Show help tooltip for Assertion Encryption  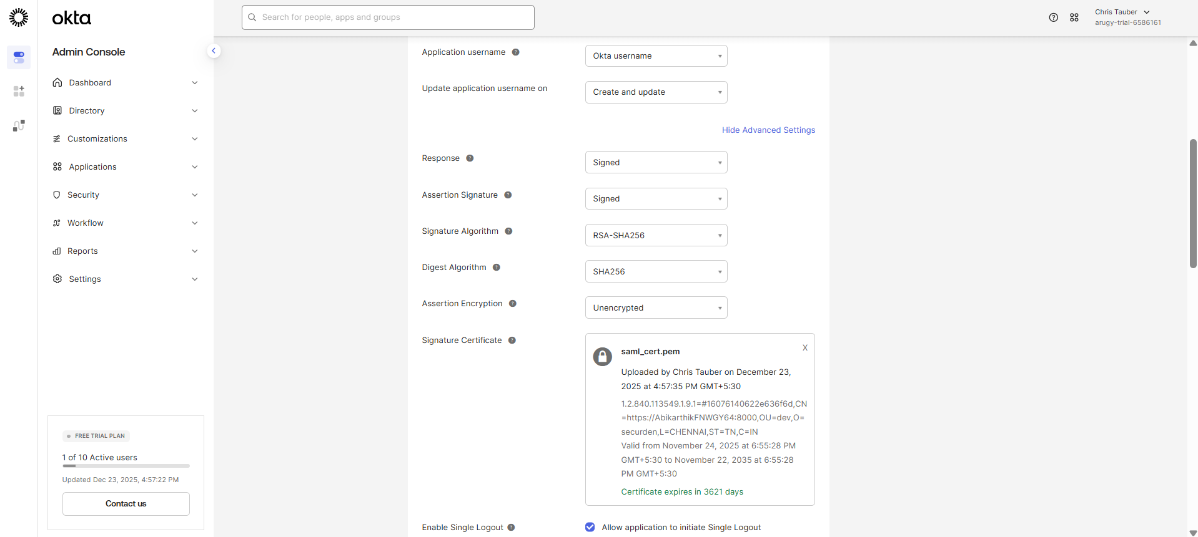(513, 304)
